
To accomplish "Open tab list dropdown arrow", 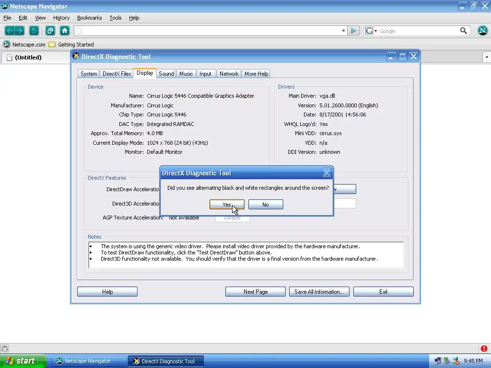I will [x=486, y=57].
